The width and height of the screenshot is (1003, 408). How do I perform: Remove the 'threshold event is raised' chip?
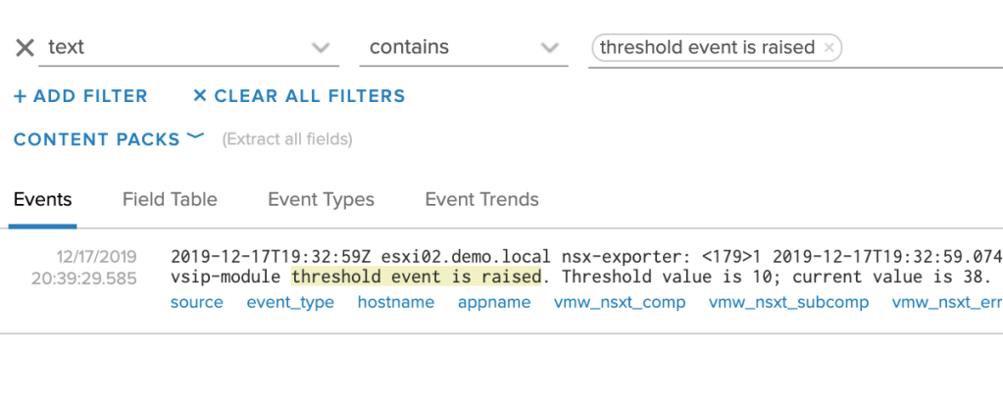[829, 47]
